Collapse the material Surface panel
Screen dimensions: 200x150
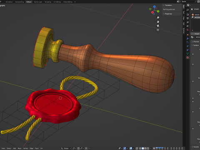tap(196, 45)
